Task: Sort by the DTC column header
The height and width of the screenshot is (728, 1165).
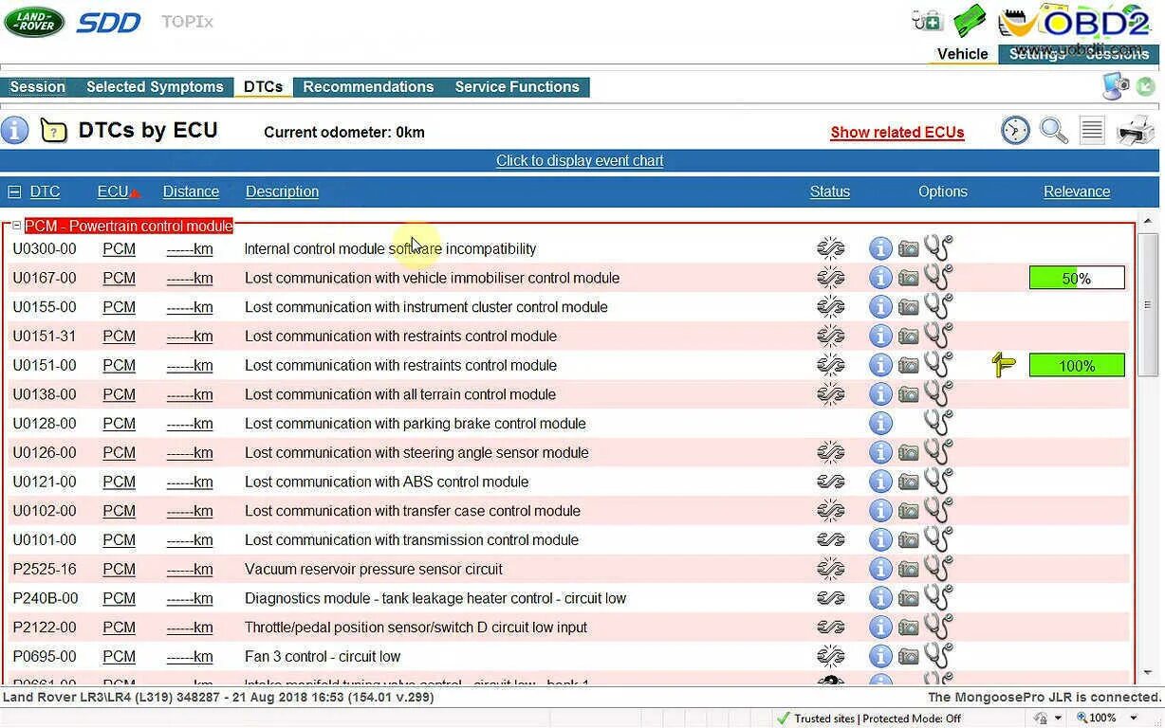Action: (45, 191)
